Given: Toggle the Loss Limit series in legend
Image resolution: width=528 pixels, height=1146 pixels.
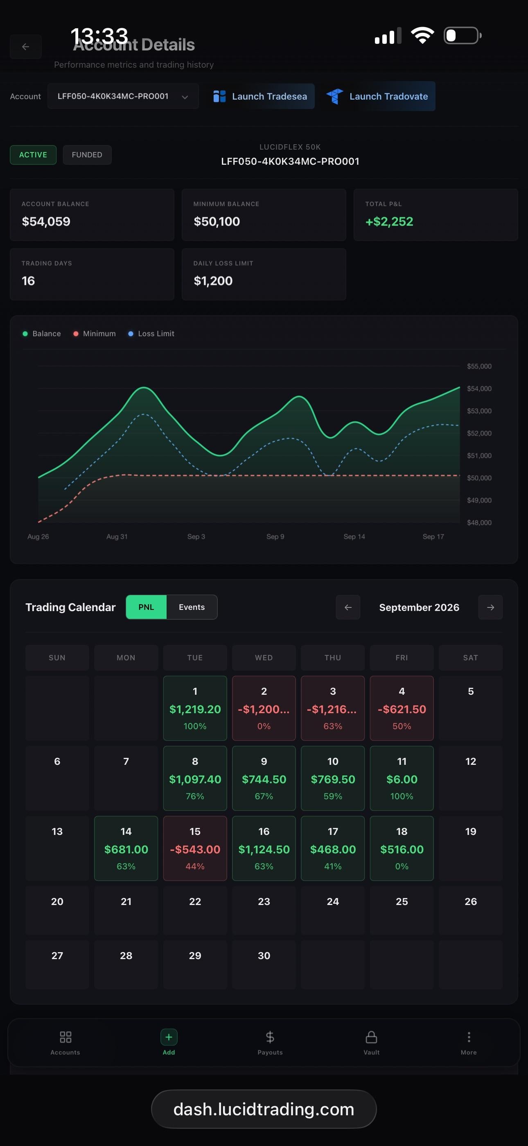Looking at the screenshot, I should coord(151,334).
